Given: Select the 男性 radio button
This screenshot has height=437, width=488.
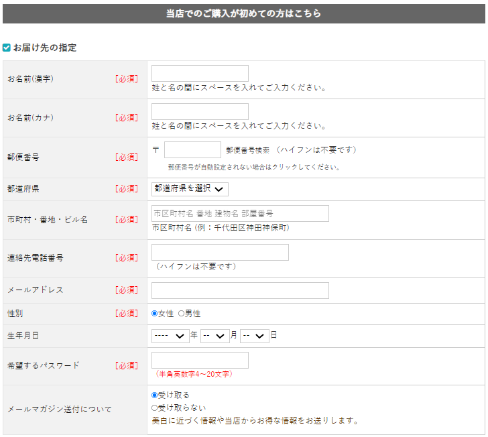Looking at the screenshot, I should point(181,314).
